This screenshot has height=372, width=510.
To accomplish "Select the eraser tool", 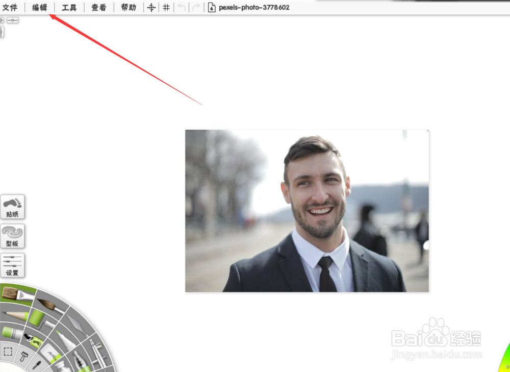I will 52,353.
